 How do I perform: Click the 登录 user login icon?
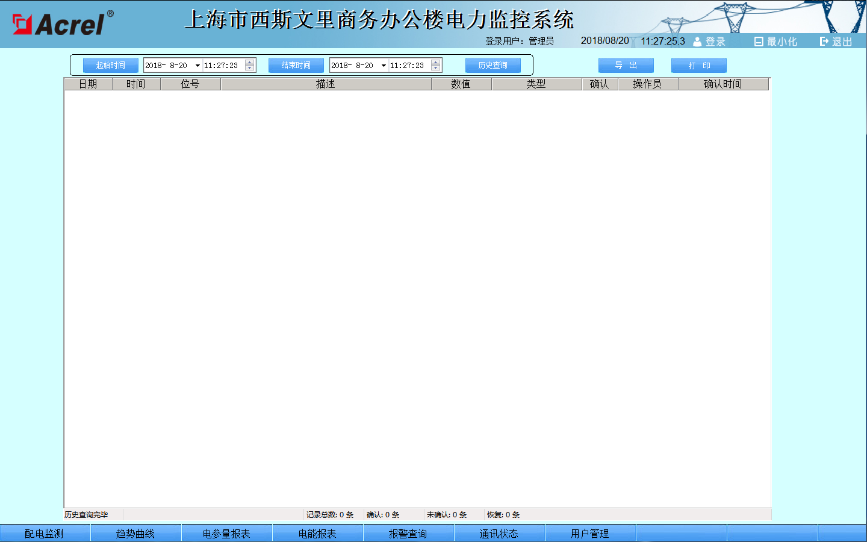tap(697, 42)
